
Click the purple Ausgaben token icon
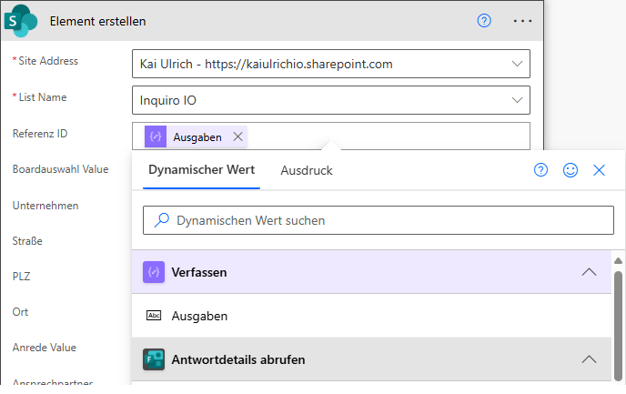click(x=155, y=136)
